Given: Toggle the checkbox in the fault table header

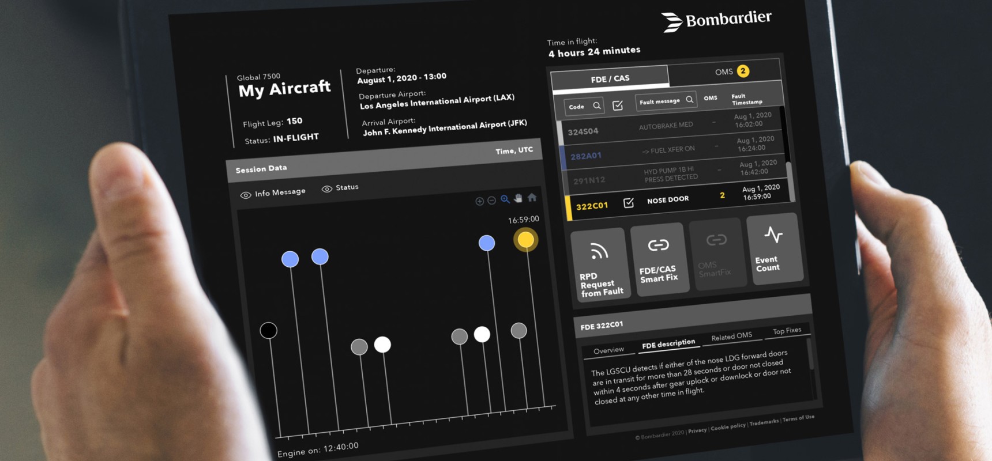Looking at the screenshot, I should point(618,105).
